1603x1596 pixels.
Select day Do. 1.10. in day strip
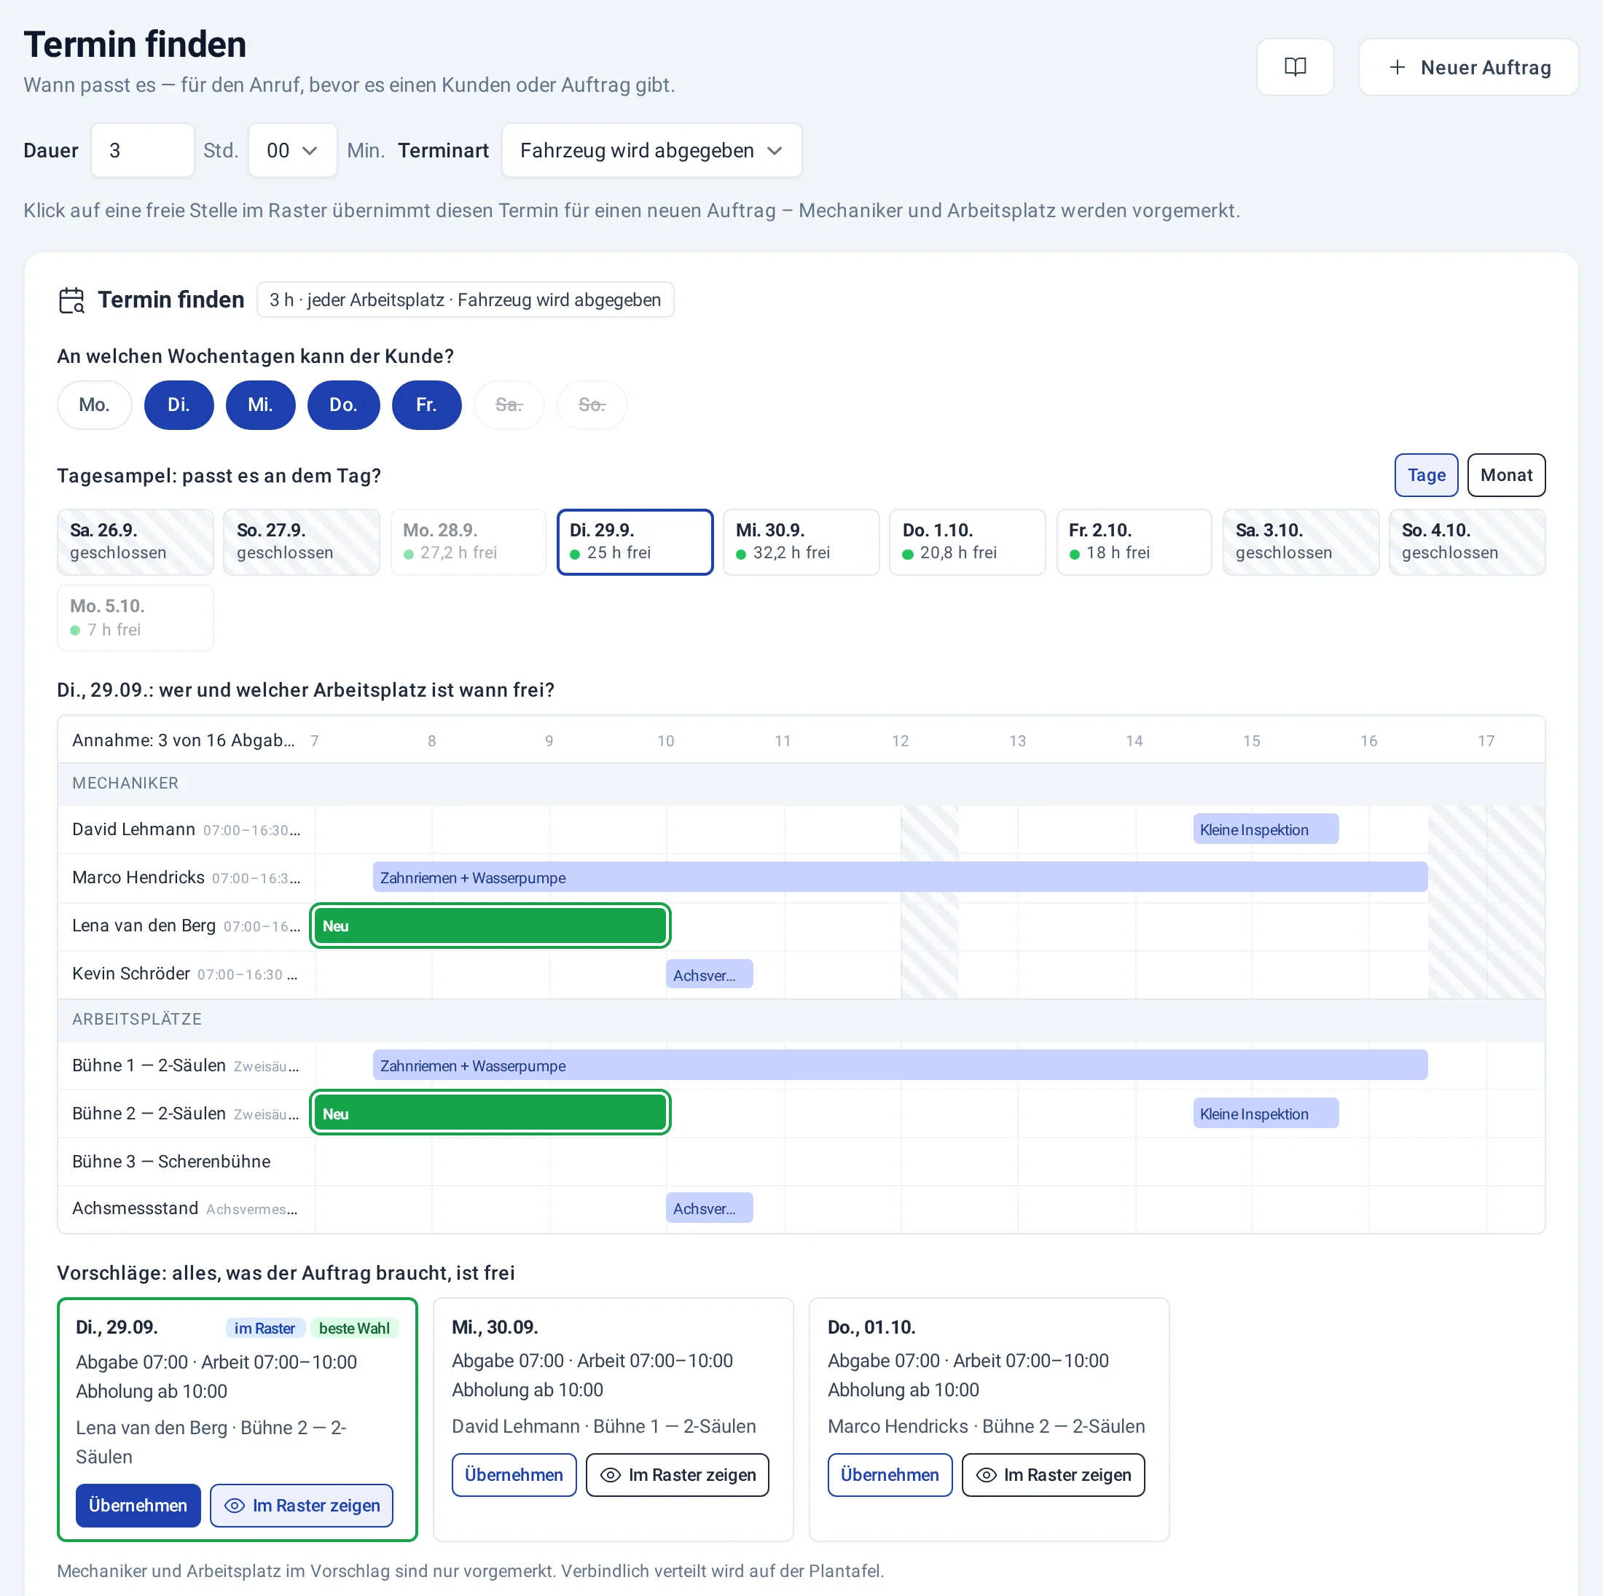click(x=968, y=542)
